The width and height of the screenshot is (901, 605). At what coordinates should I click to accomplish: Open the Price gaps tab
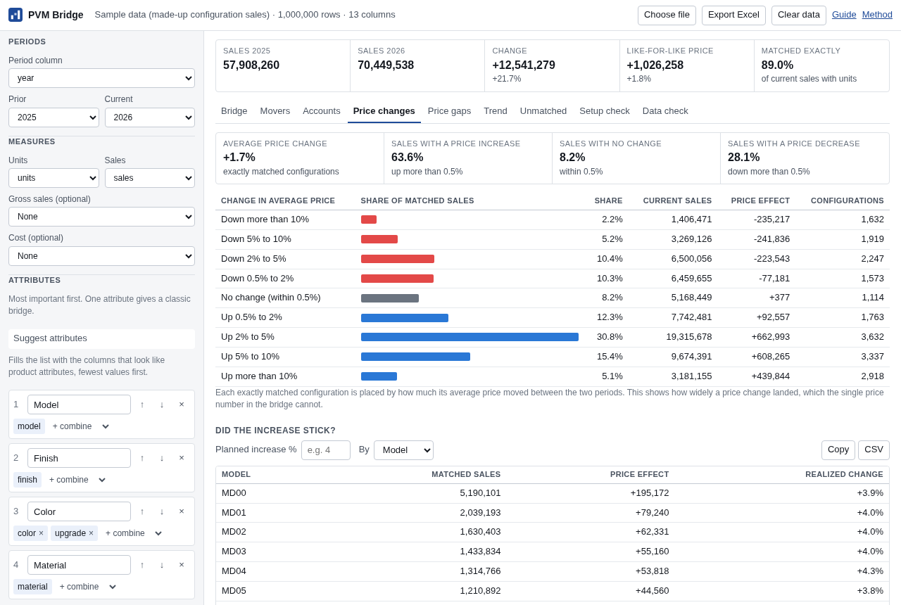(449, 111)
